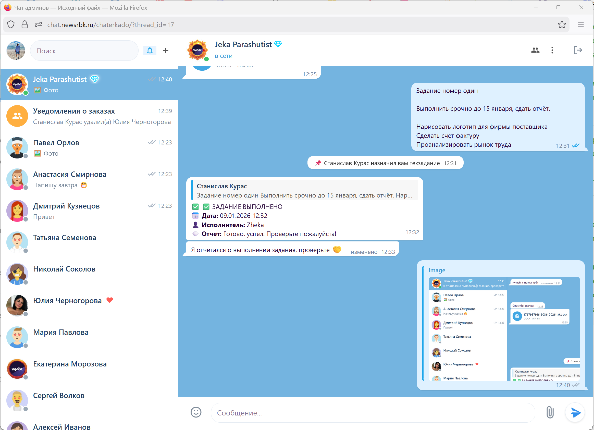Click the notifications bell icon
The width and height of the screenshot is (594, 430).
click(x=150, y=51)
